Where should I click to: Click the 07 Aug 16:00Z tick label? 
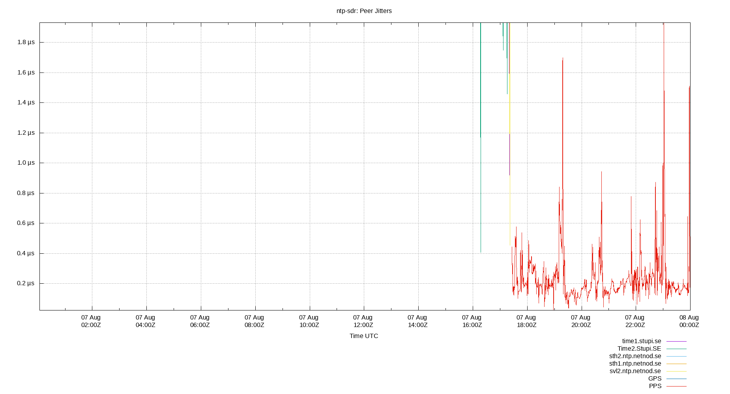[472, 321]
